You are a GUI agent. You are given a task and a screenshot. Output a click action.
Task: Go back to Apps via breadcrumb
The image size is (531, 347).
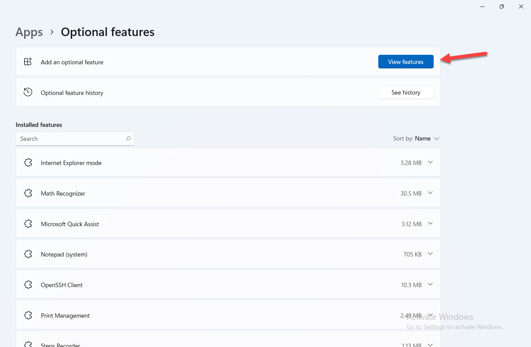[29, 32]
